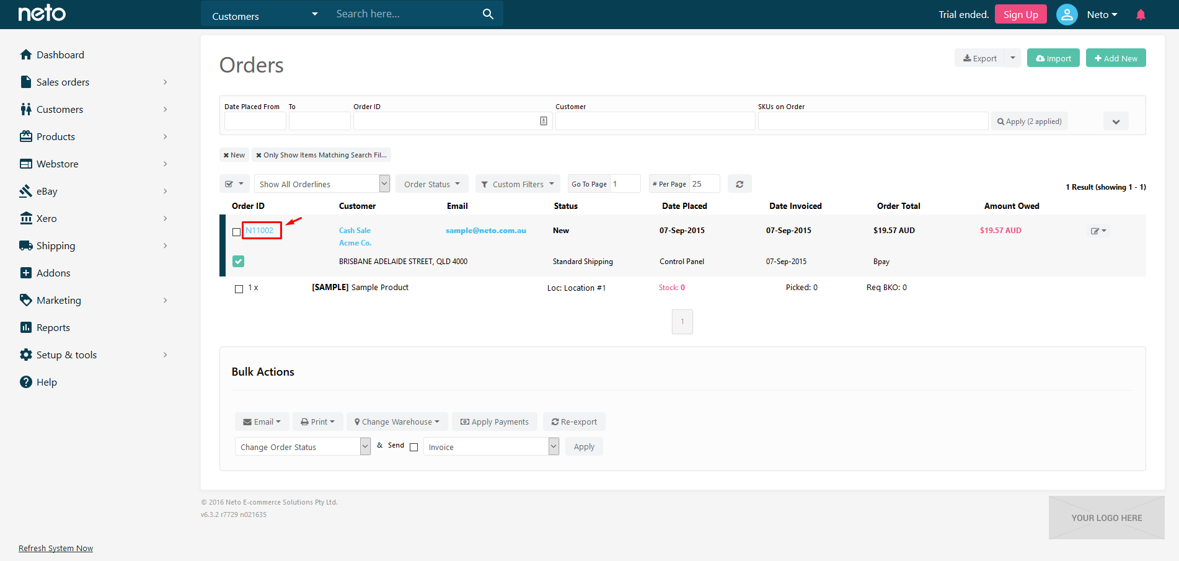This screenshot has height=561, width=1179.
Task: Open the Neto account menu
Action: coord(1102,14)
